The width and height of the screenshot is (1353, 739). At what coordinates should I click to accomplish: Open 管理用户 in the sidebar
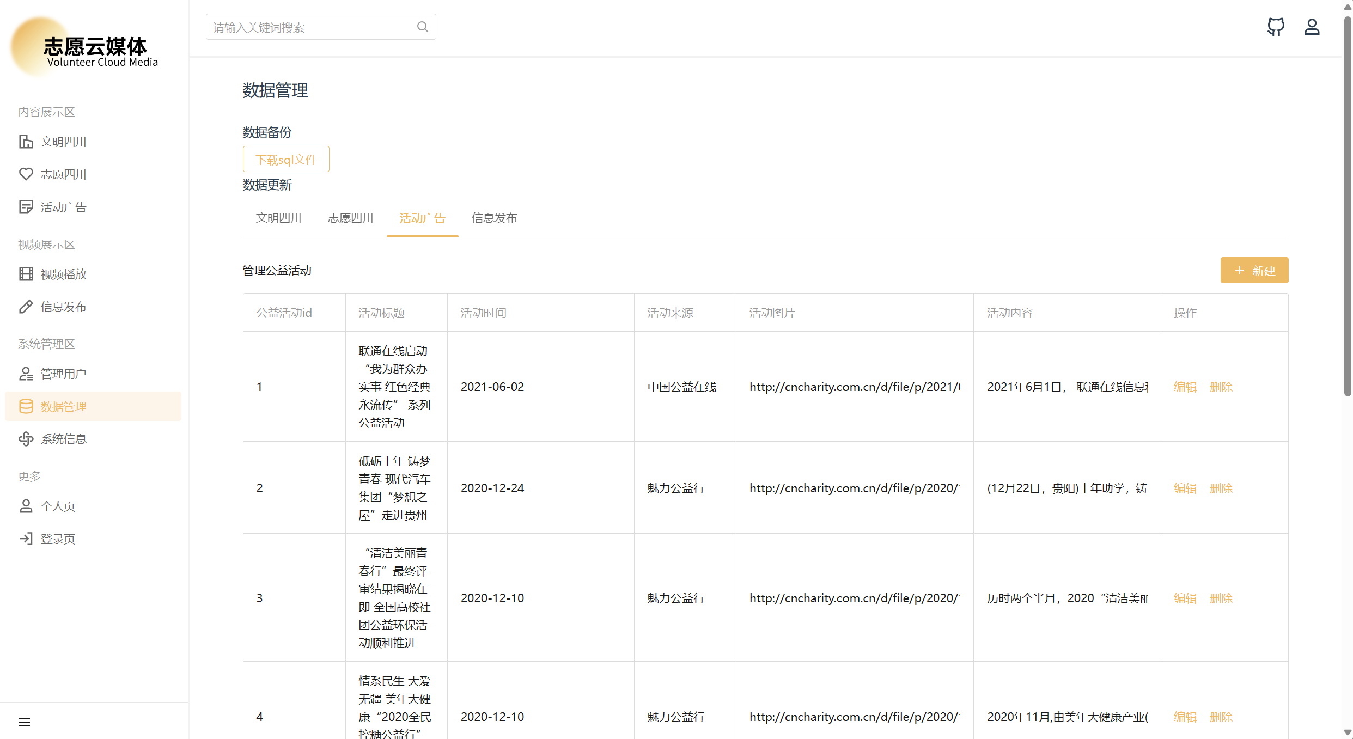(63, 374)
